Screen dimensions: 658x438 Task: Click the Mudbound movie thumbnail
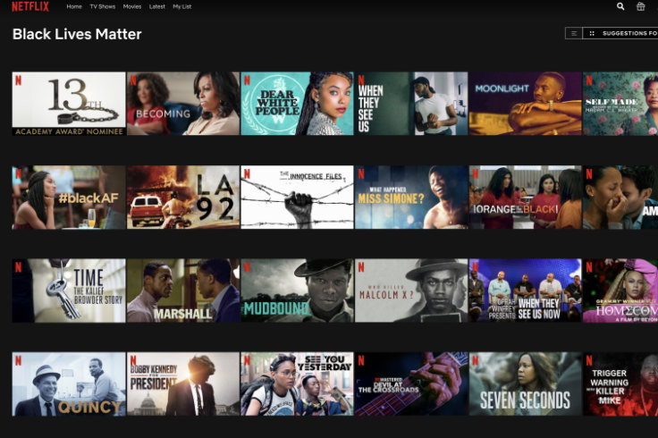click(297, 291)
